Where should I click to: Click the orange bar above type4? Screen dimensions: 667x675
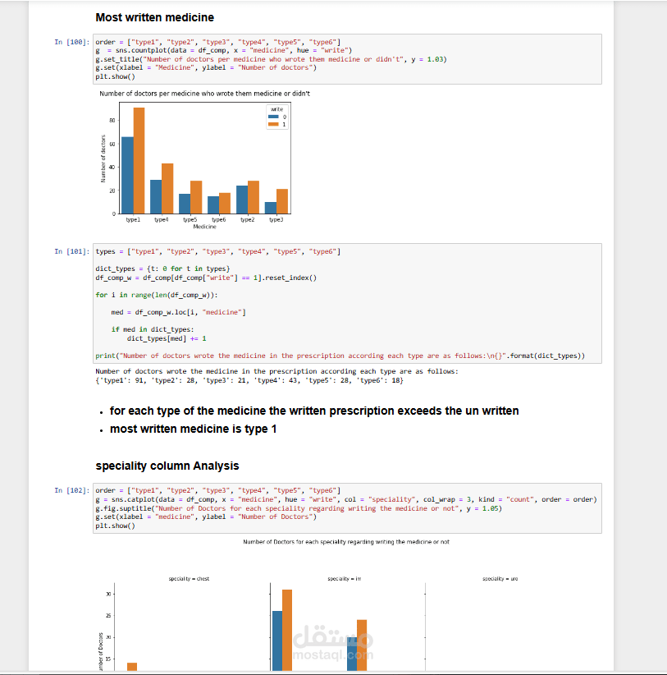(x=167, y=189)
